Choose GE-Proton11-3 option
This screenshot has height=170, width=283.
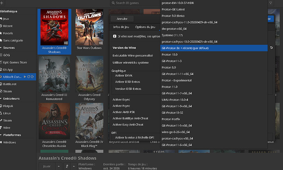(214, 61)
